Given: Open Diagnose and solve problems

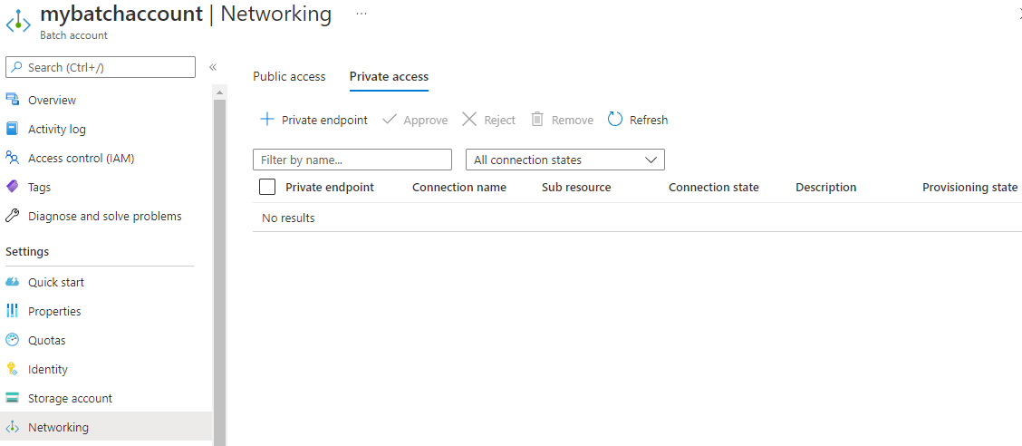Looking at the screenshot, I should click(x=106, y=216).
